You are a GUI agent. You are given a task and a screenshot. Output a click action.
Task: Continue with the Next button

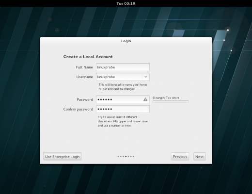[200, 157]
